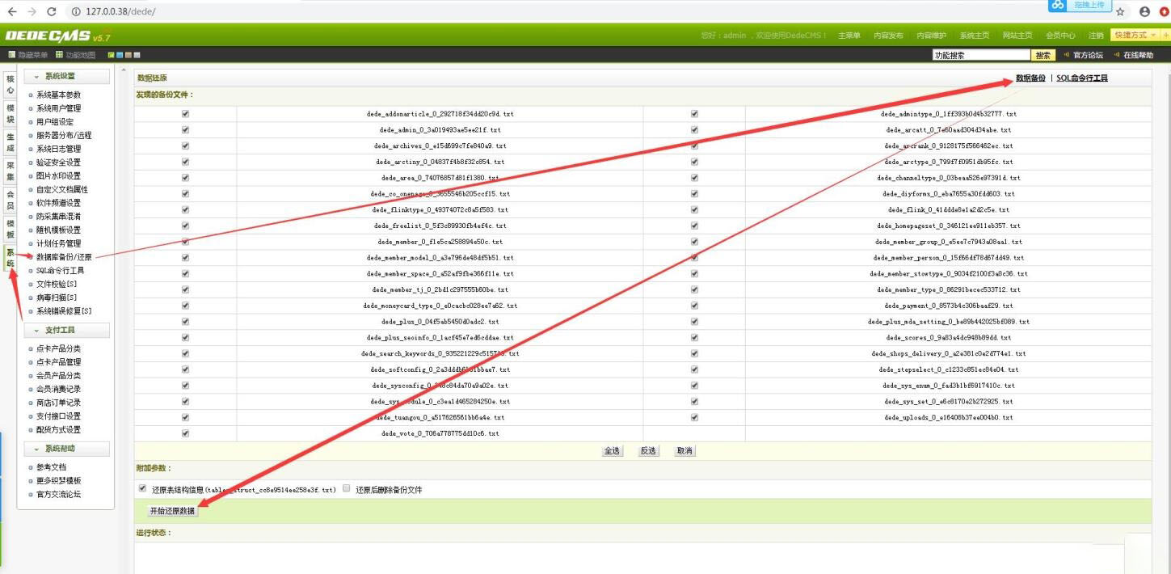Image resolution: width=1171 pixels, height=574 pixels.
Task: Click the 开始还原数据 button
Action: (x=171, y=511)
